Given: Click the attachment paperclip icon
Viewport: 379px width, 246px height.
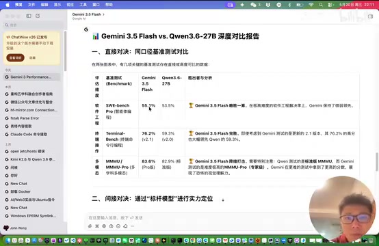Looking at the screenshot, I should [90, 226].
